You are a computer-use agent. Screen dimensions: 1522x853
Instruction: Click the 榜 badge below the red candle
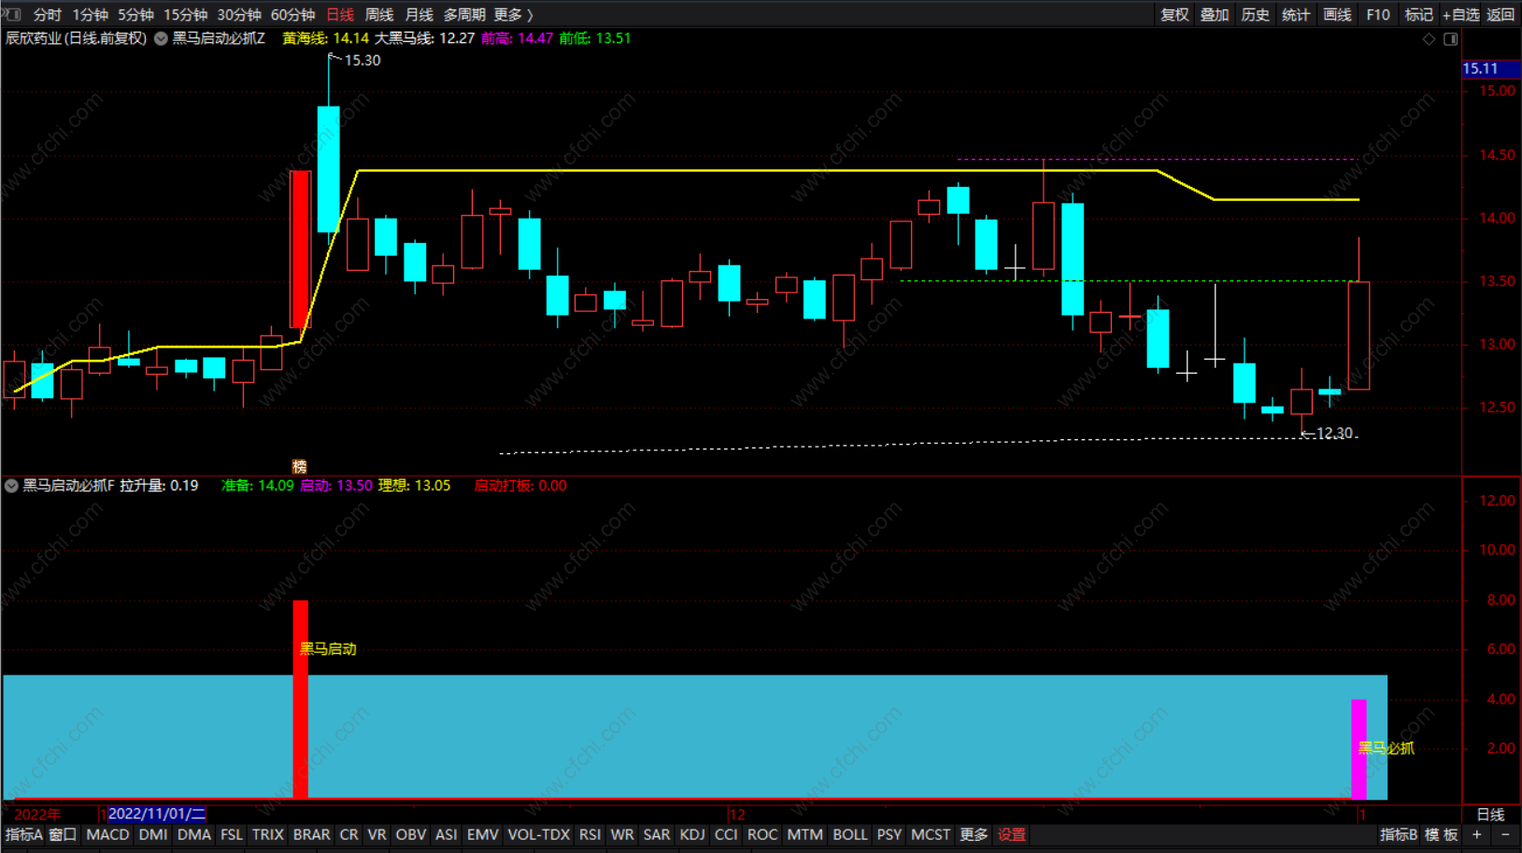299,466
